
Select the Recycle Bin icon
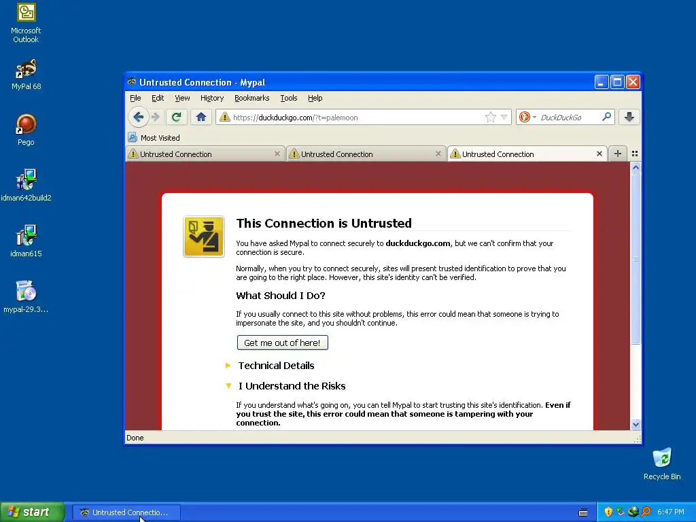tap(662, 464)
